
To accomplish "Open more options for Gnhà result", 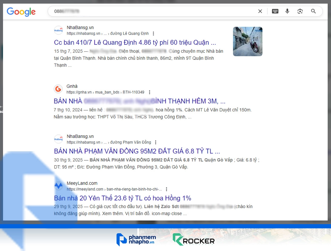I will pyautogui.click(x=149, y=92).
